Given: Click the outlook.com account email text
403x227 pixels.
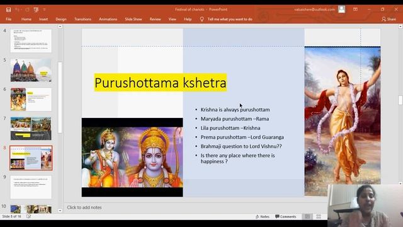Looking at the screenshot, I should click(x=314, y=9).
